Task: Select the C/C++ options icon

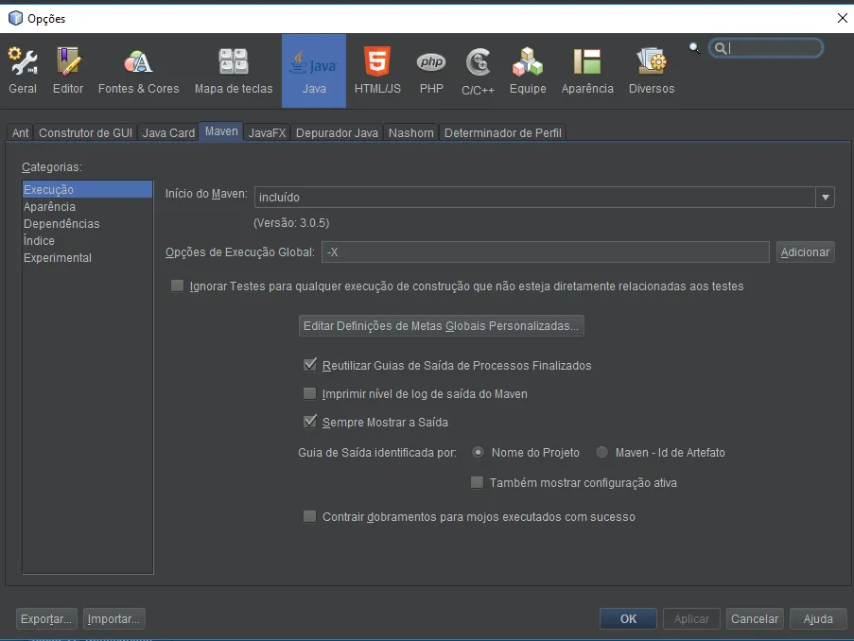Action: [478, 70]
